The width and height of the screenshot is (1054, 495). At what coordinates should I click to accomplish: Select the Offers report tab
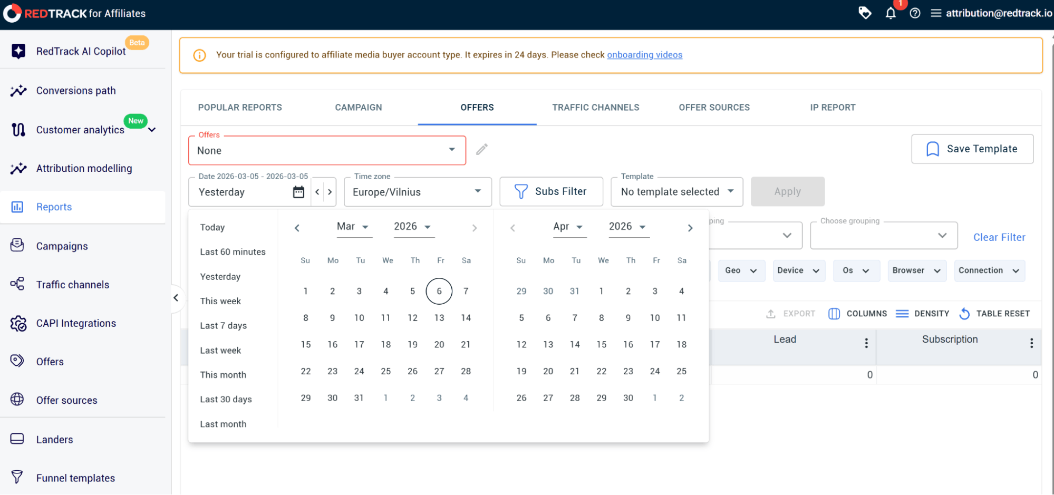click(x=477, y=108)
